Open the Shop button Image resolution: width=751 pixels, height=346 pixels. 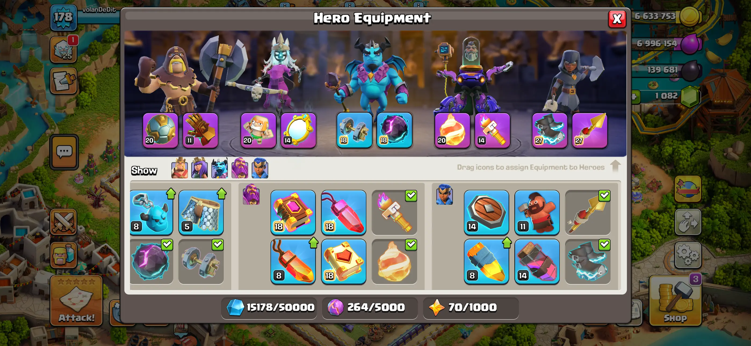tap(675, 301)
